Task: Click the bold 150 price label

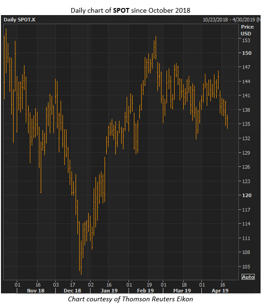Action: point(247,53)
